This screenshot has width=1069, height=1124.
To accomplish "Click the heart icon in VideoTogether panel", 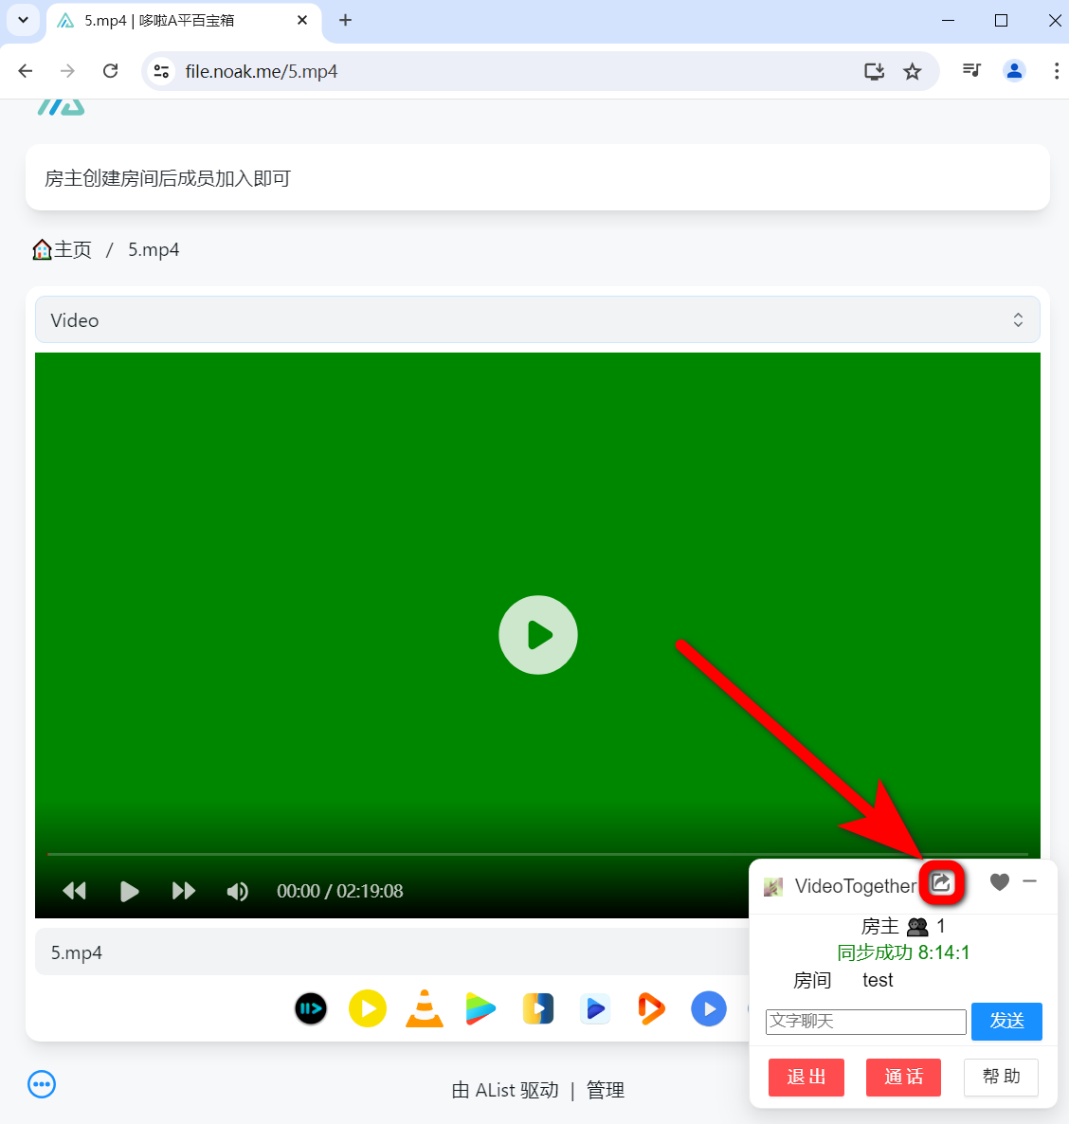I will 999,882.
